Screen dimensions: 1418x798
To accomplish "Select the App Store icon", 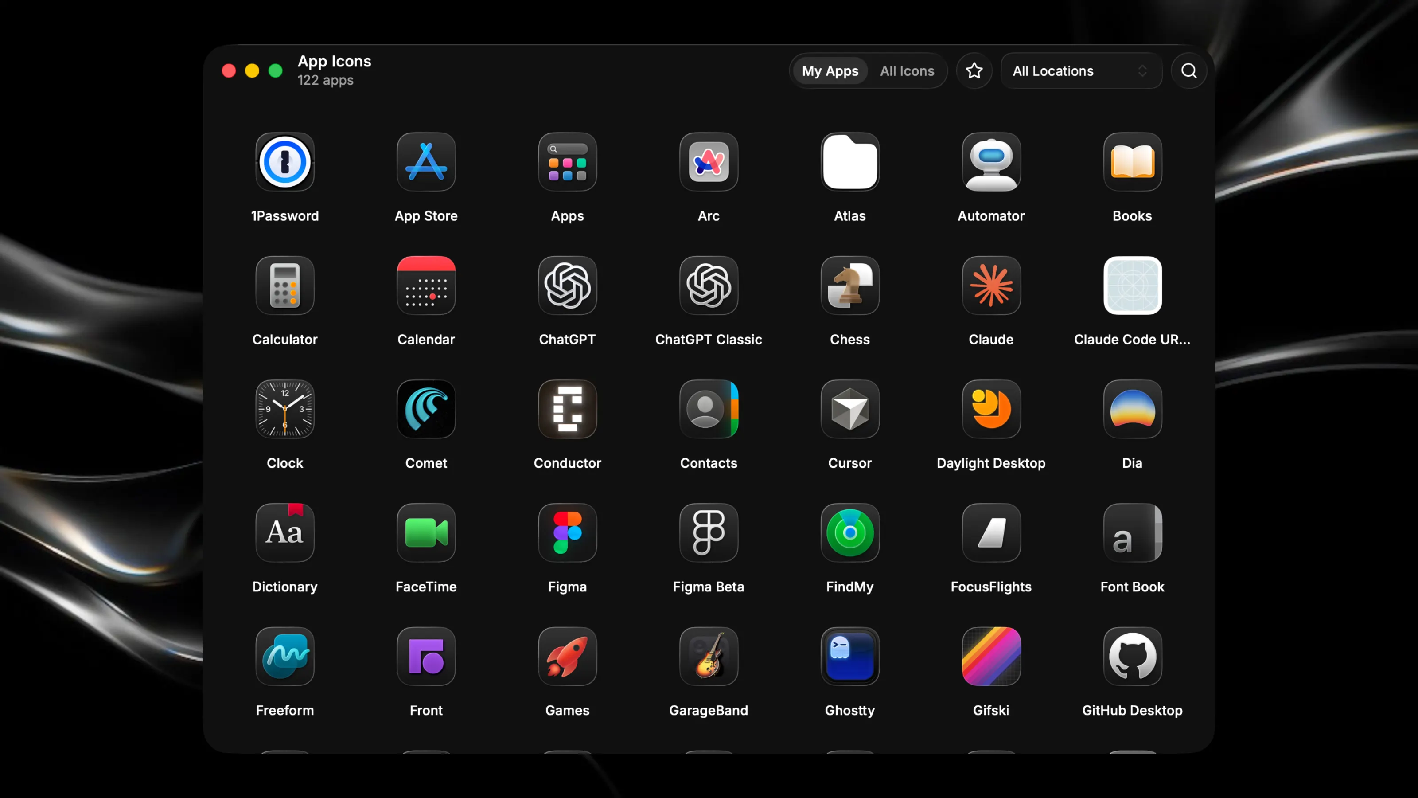I will (x=426, y=162).
